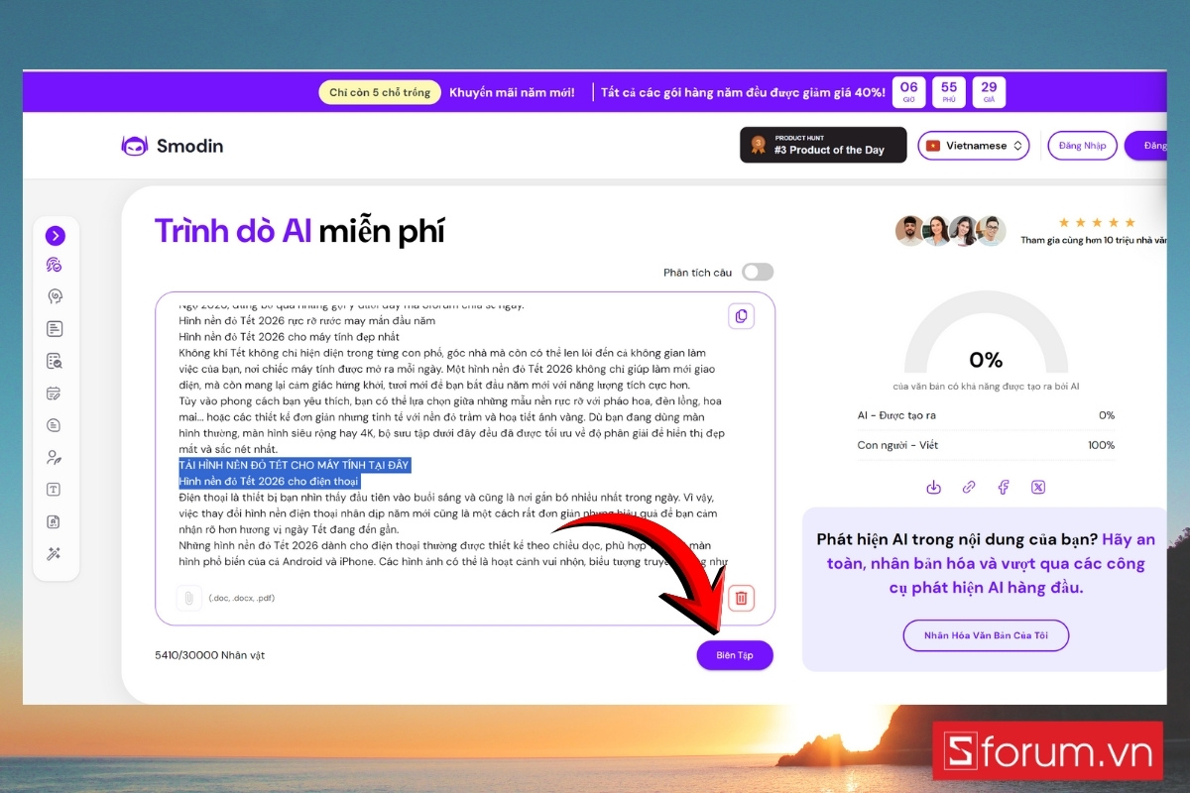Delete text using the red trash icon
Image resolution: width=1190 pixels, height=793 pixels.
tap(740, 598)
